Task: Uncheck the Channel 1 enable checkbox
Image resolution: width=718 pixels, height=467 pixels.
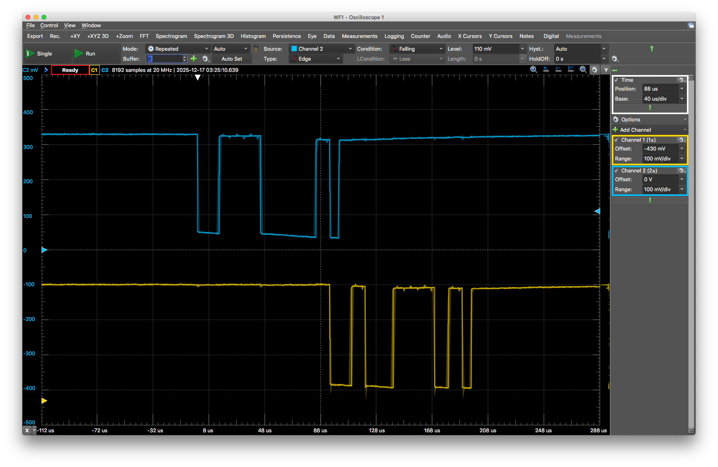Action: pyautogui.click(x=616, y=140)
